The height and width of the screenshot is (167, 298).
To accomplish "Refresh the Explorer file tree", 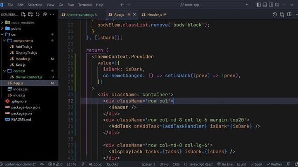I will pos(37,14).
